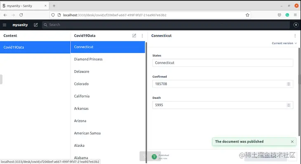This screenshot has width=301, height=164.
Task: Open the Connecticut document in list
Action: pos(108,47)
